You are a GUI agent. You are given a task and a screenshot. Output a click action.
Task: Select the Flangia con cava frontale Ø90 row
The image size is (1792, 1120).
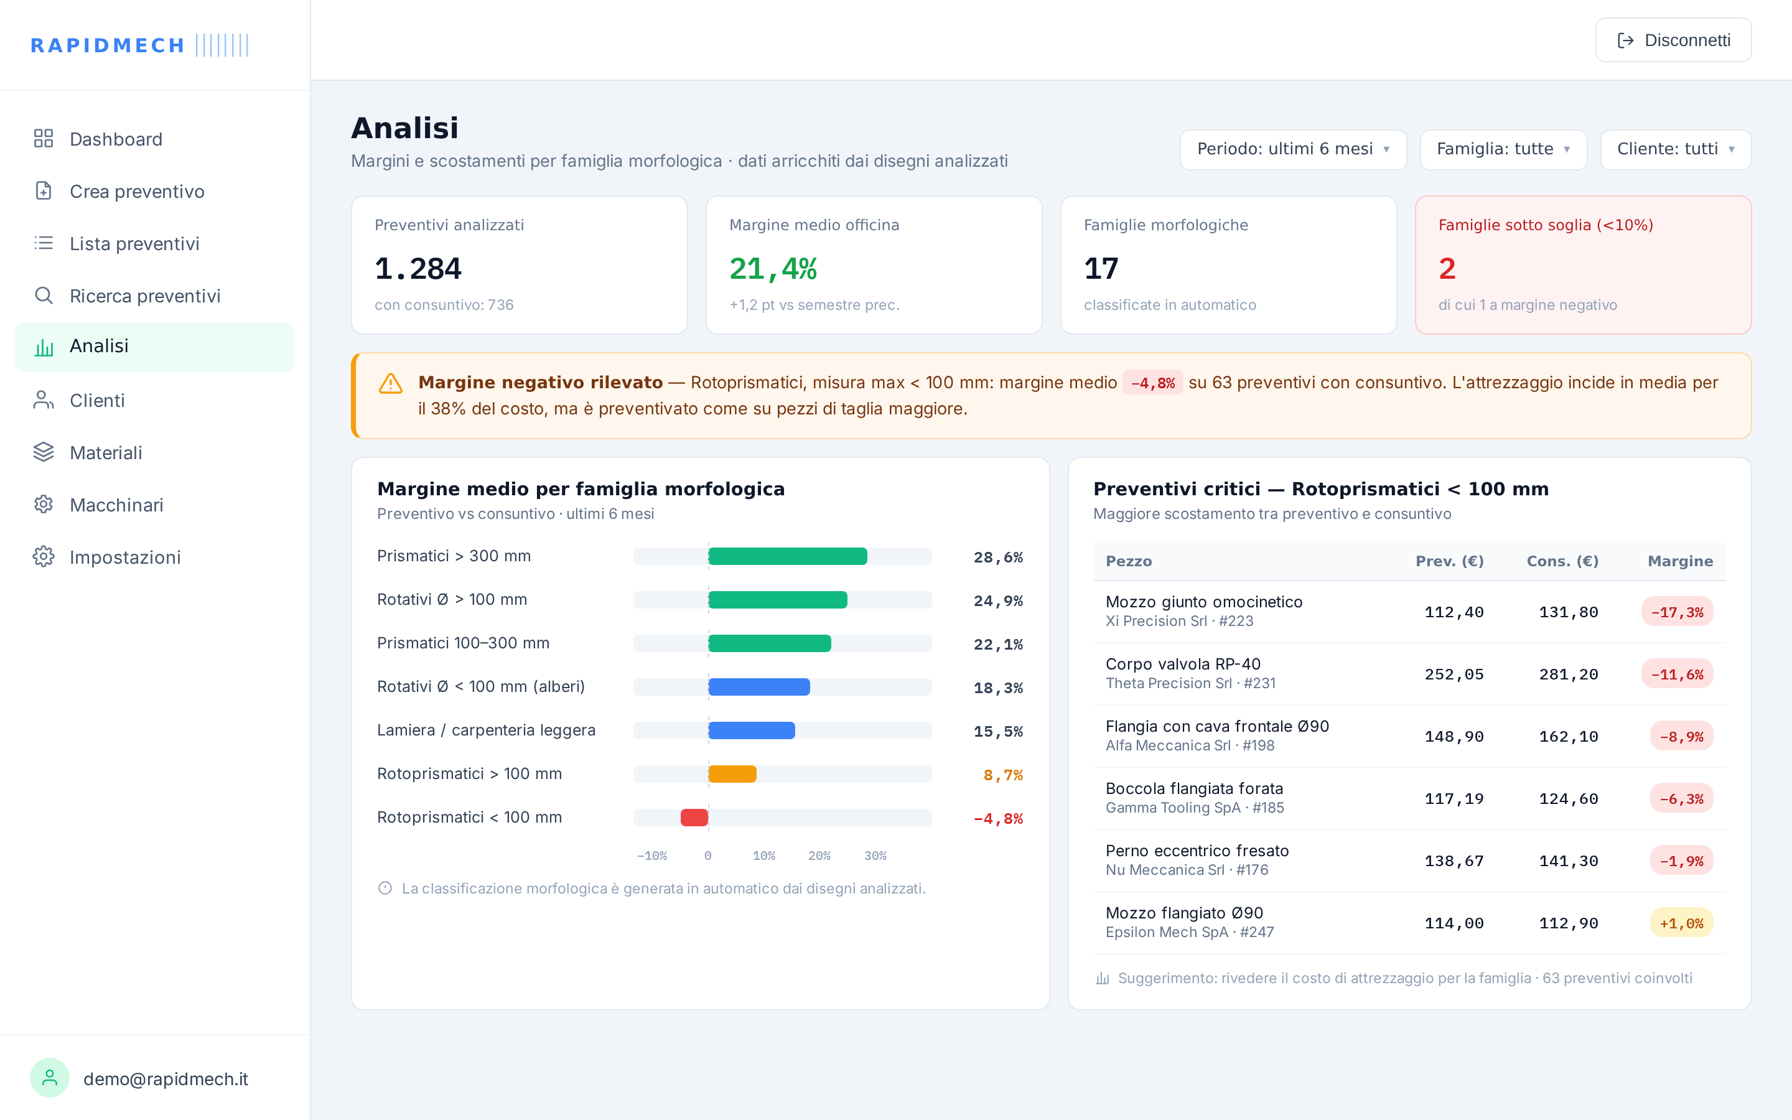point(1409,736)
